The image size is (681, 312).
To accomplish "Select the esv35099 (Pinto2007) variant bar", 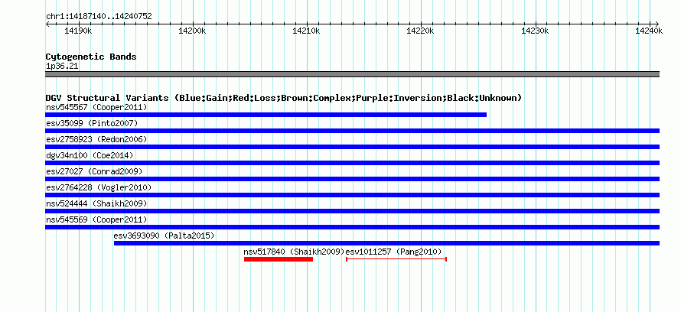I will pyautogui.click(x=352, y=131).
